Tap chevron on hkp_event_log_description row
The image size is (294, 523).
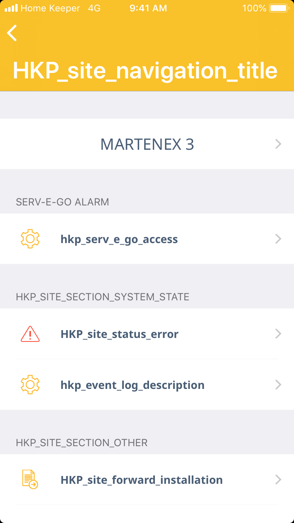point(278,385)
